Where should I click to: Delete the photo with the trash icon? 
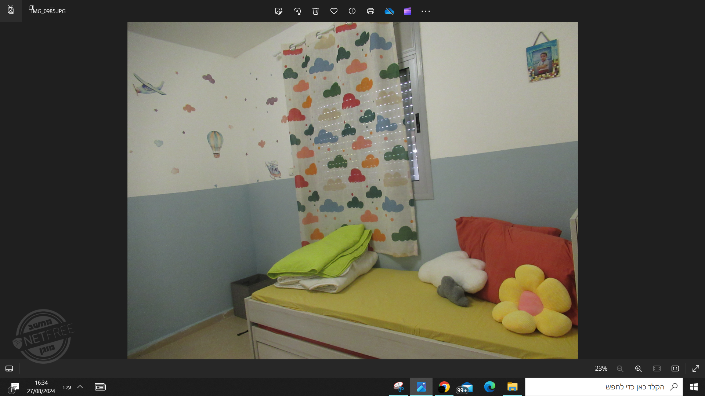tap(315, 11)
